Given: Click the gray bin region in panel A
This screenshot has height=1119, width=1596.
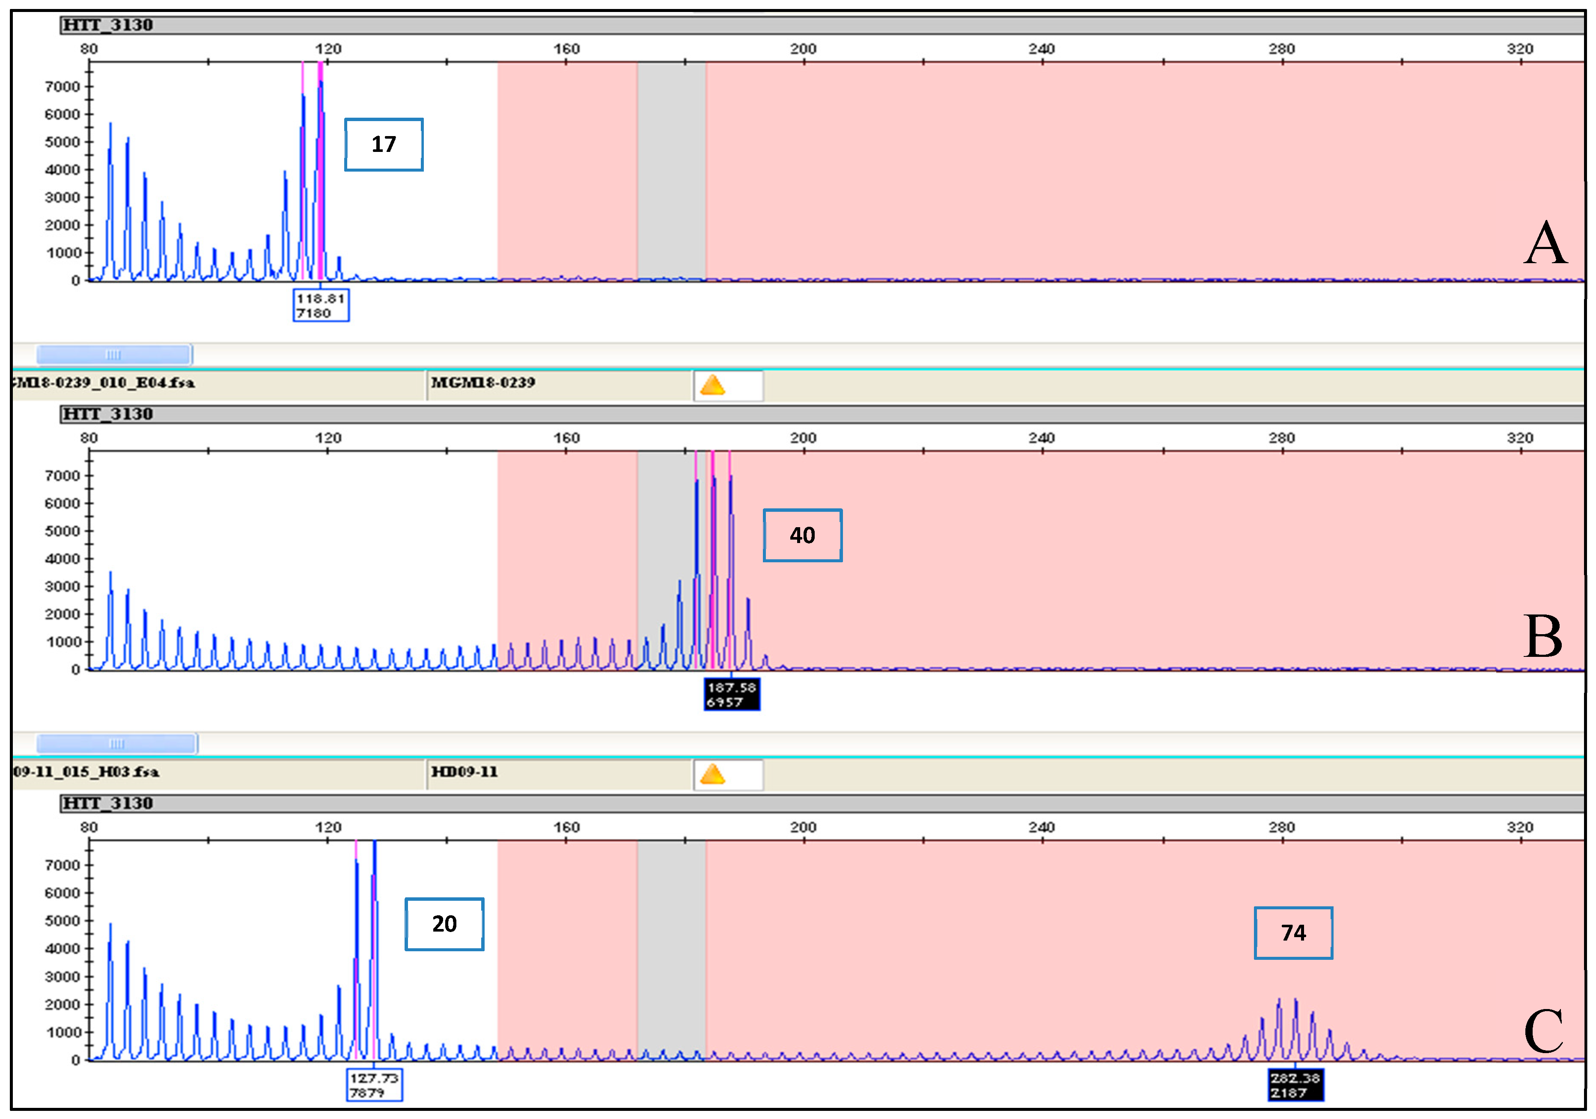Looking at the screenshot, I should point(671,170).
